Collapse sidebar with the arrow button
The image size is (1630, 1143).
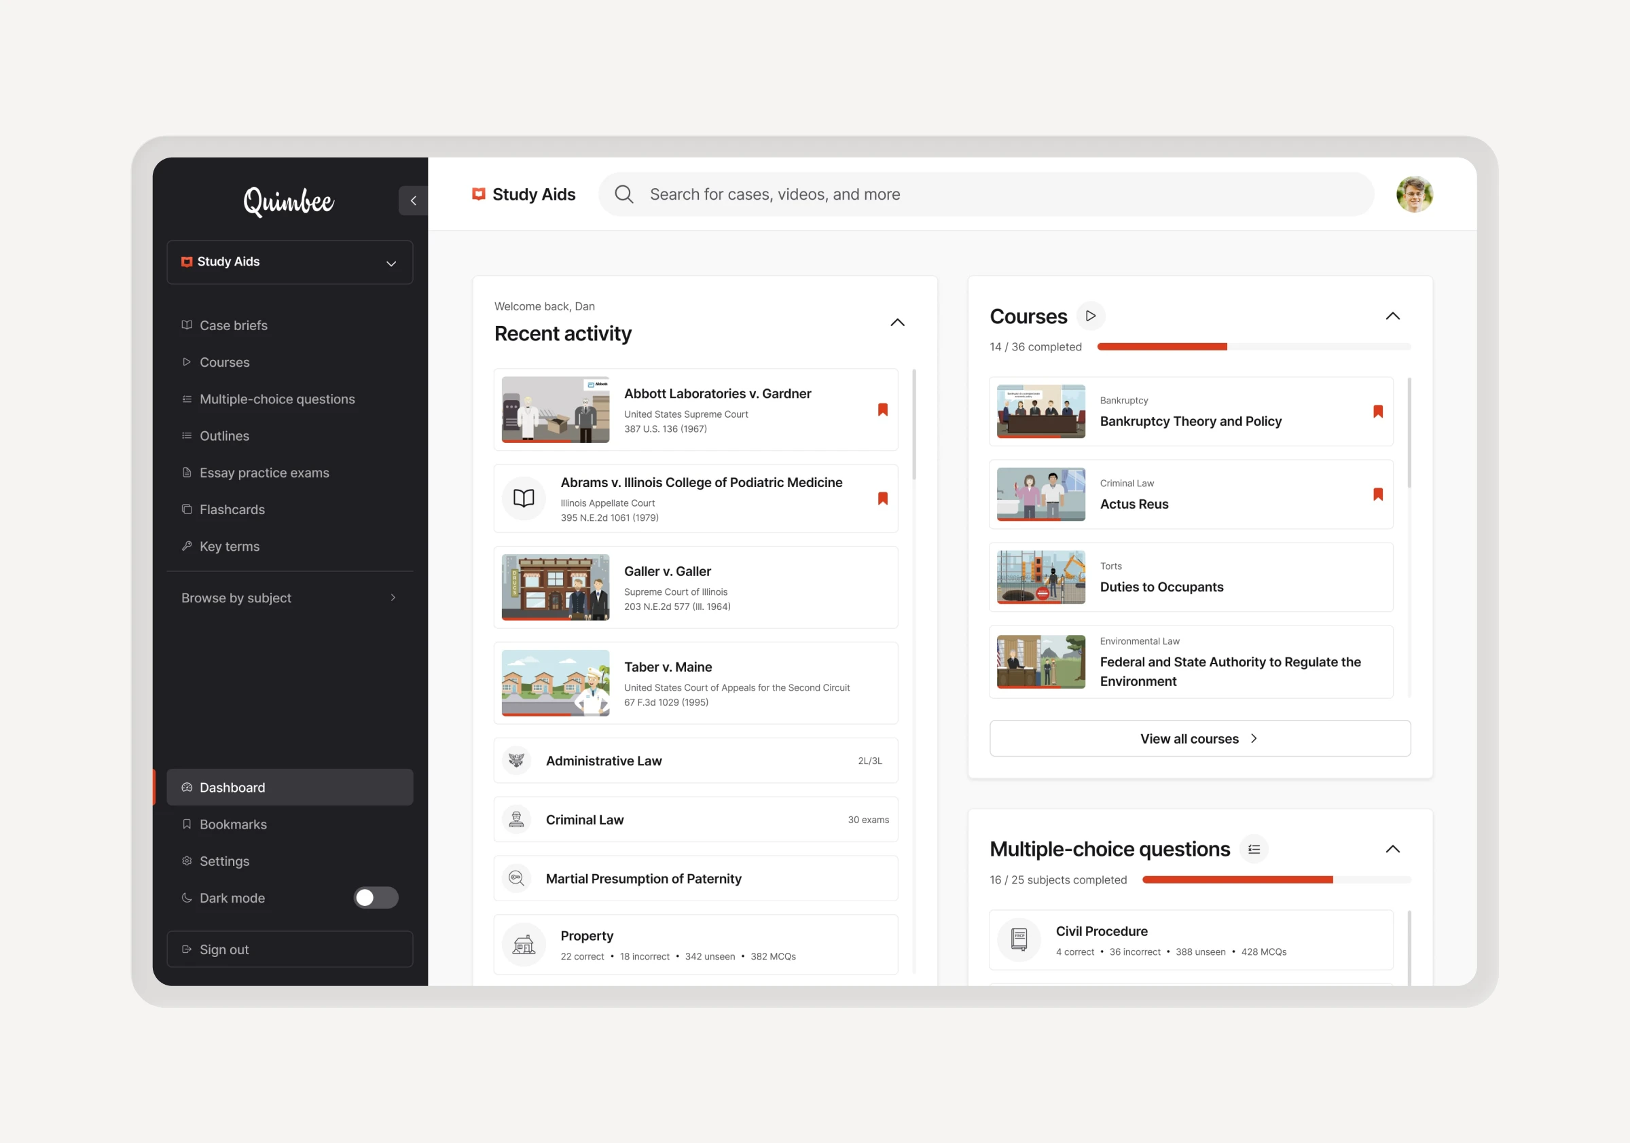(413, 201)
